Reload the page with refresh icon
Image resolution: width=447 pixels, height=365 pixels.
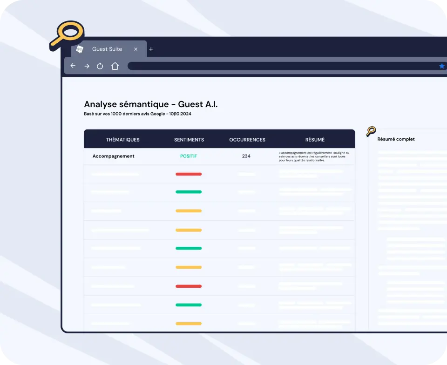pos(100,66)
